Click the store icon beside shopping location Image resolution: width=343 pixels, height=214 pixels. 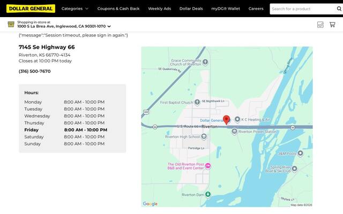pyautogui.click(x=11, y=24)
